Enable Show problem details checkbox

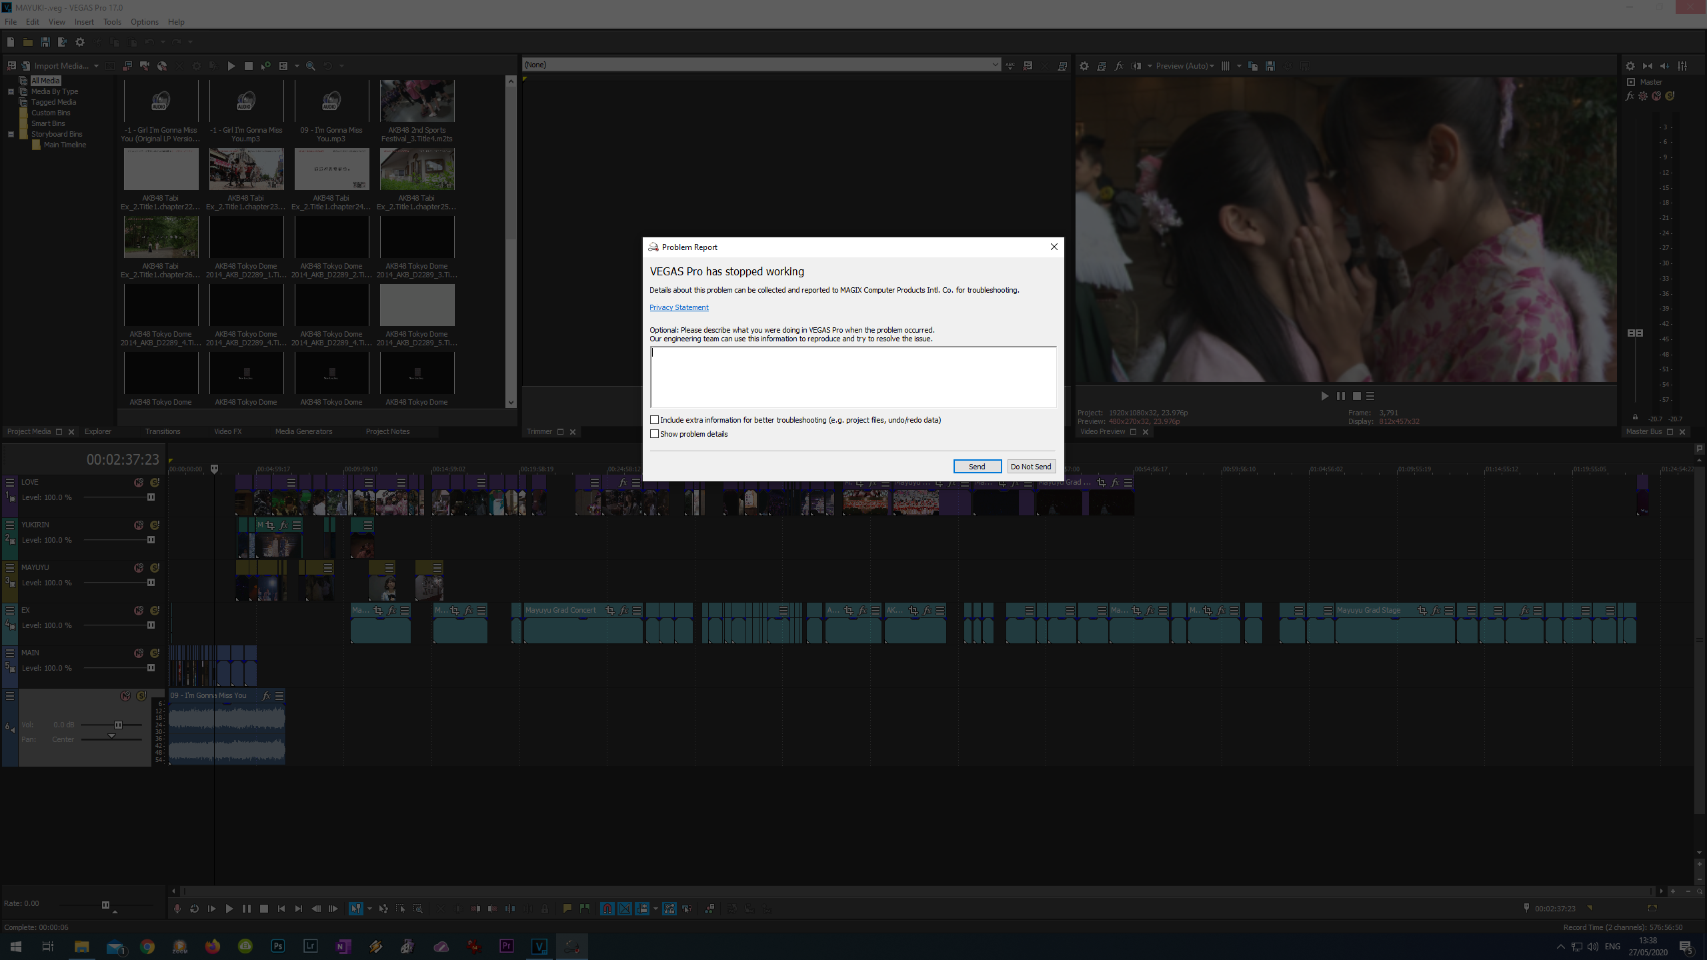[x=655, y=434]
